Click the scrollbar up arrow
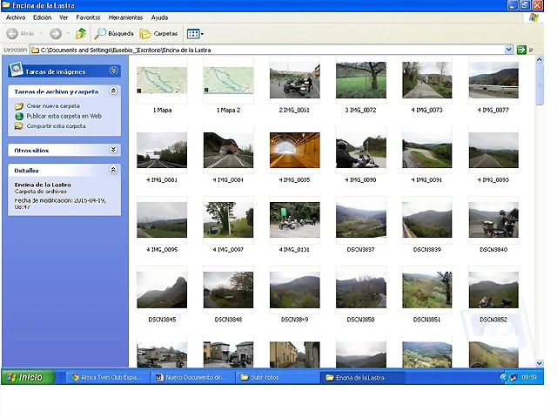 pyautogui.click(x=540, y=60)
